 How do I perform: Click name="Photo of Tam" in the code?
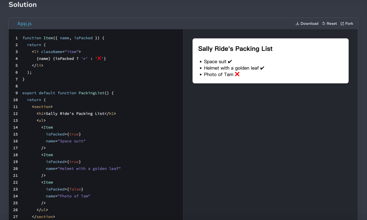tap(68, 196)
